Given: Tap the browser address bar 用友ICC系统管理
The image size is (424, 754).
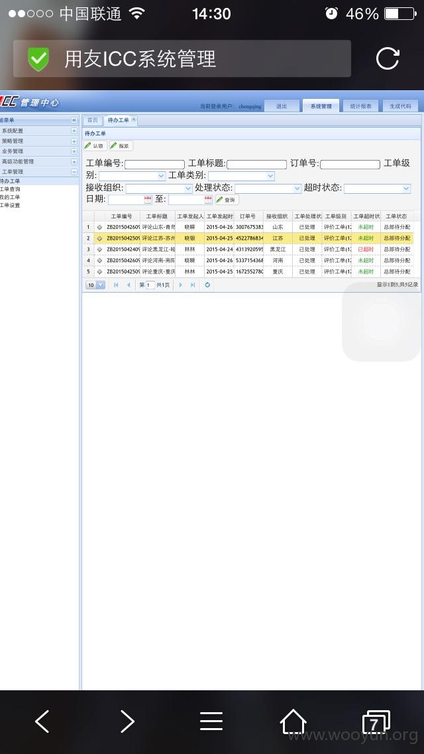Looking at the screenshot, I should pyautogui.click(x=182, y=58).
